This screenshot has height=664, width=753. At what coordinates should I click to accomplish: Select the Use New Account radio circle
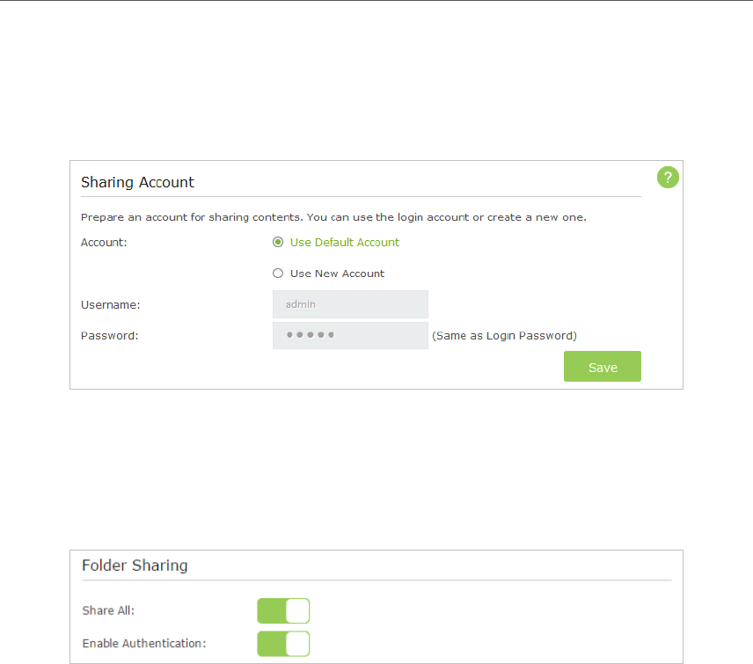278,274
